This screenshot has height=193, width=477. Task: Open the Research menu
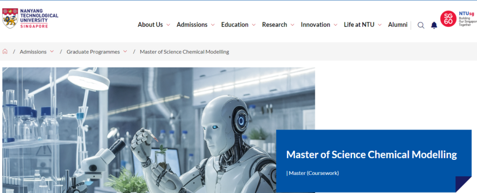274,25
